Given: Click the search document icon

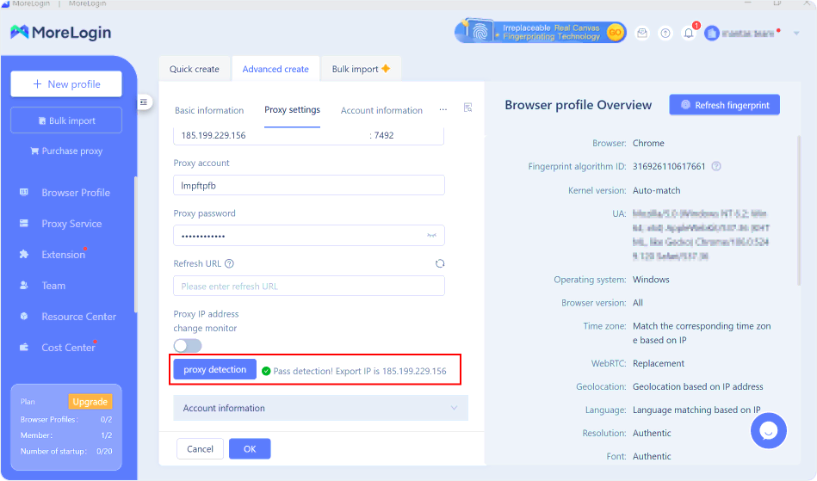Looking at the screenshot, I should tap(467, 108).
